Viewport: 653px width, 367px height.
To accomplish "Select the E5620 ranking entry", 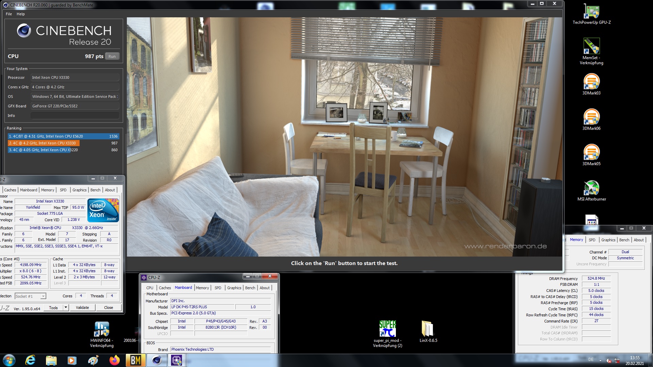I will (x=63, y=136).
